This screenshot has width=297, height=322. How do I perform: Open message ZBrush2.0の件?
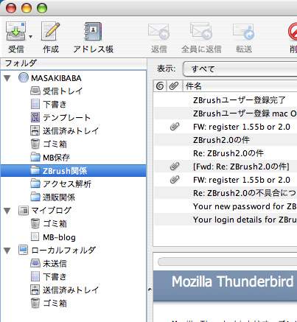[221, 140]
